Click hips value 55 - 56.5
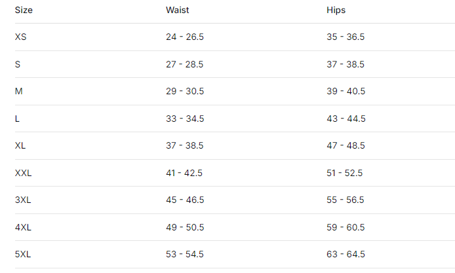Screen dimensions: 455x273 346,200
